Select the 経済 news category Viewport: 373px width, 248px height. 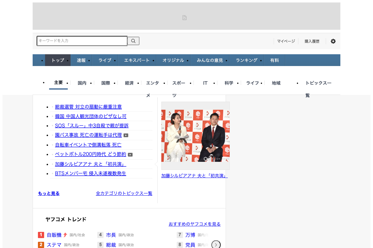129,83
